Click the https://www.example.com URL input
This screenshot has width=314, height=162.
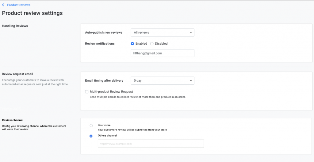pyautogui.click(x=151, y=144)
